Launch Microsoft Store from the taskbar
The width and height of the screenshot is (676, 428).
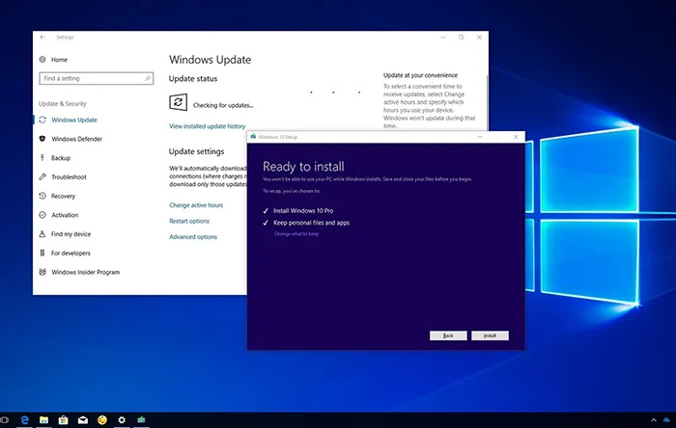(64, 420)
